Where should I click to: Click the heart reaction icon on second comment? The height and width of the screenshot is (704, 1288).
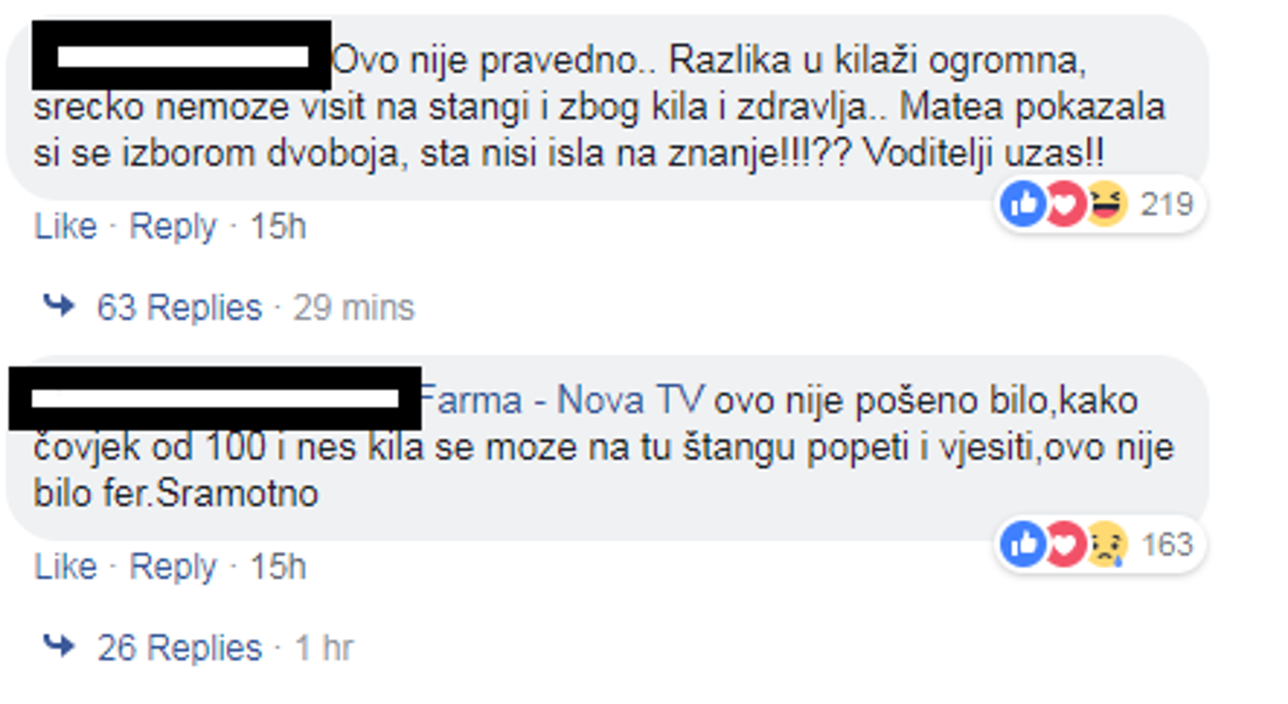[x=1065, y=544]
